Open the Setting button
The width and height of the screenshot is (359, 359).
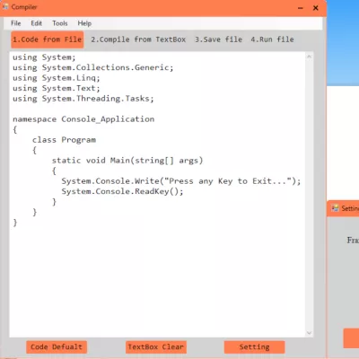pos(254,347)
